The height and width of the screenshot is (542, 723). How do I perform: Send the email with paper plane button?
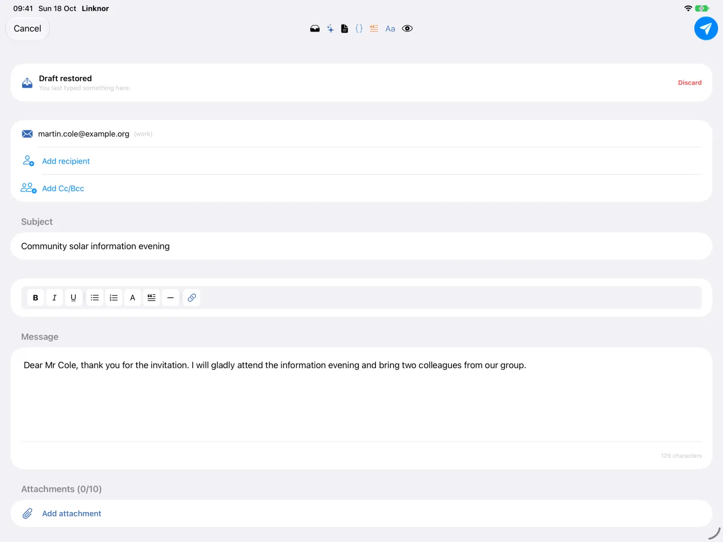point(706,28)
